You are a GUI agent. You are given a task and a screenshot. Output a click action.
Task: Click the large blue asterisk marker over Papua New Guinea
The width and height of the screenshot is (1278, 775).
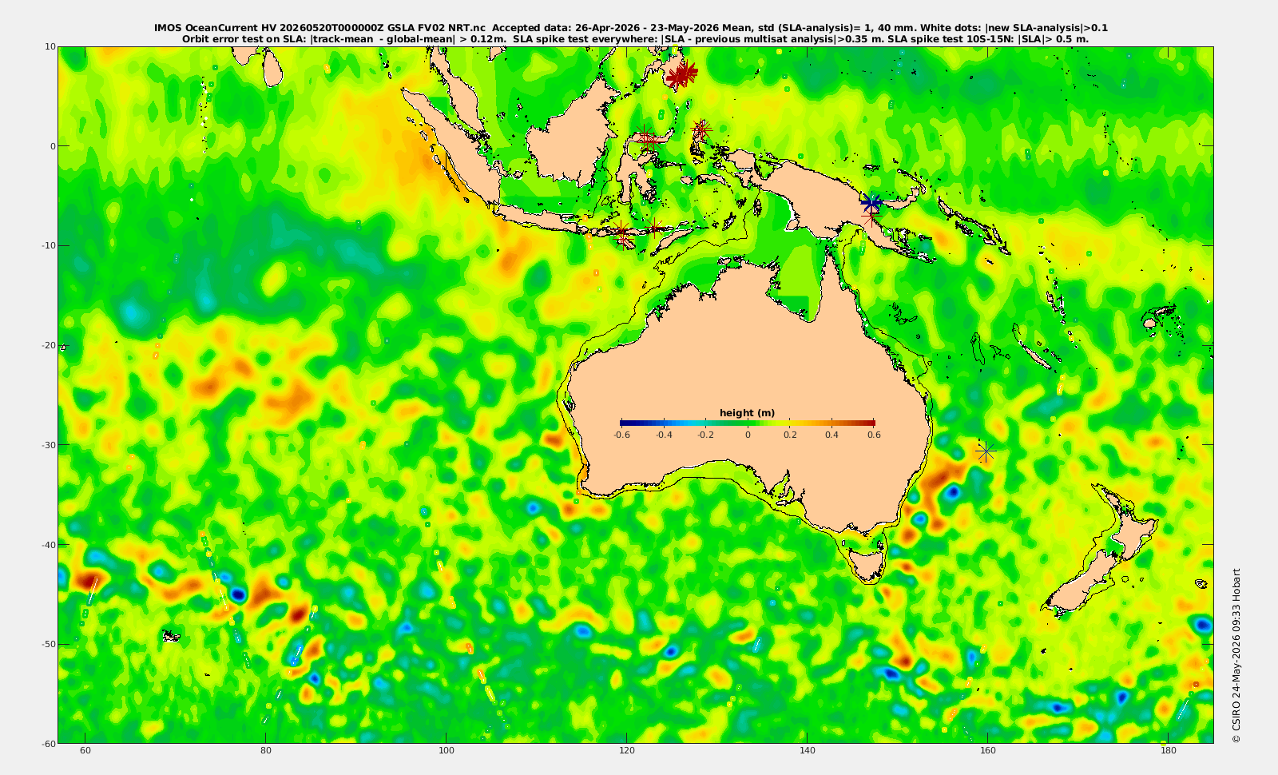tap(871, 203)
